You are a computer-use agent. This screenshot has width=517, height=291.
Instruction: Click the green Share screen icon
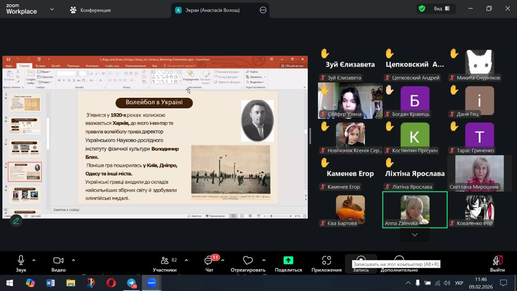(288, 260)
